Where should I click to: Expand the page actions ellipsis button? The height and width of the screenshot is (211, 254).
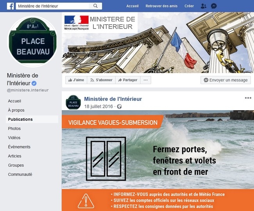coord(146,80)
